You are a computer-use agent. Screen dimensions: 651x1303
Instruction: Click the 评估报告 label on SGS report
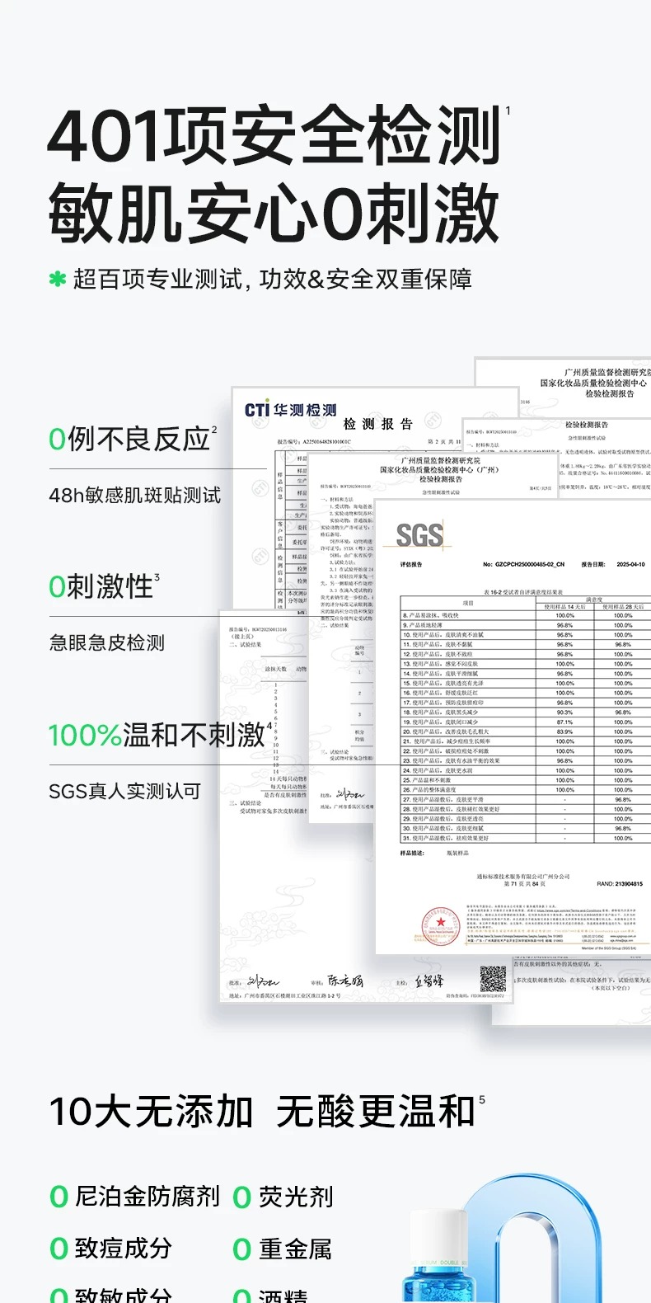click(x=411, y=565)
